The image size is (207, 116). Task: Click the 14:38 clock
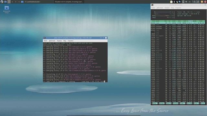click(196, 2)
